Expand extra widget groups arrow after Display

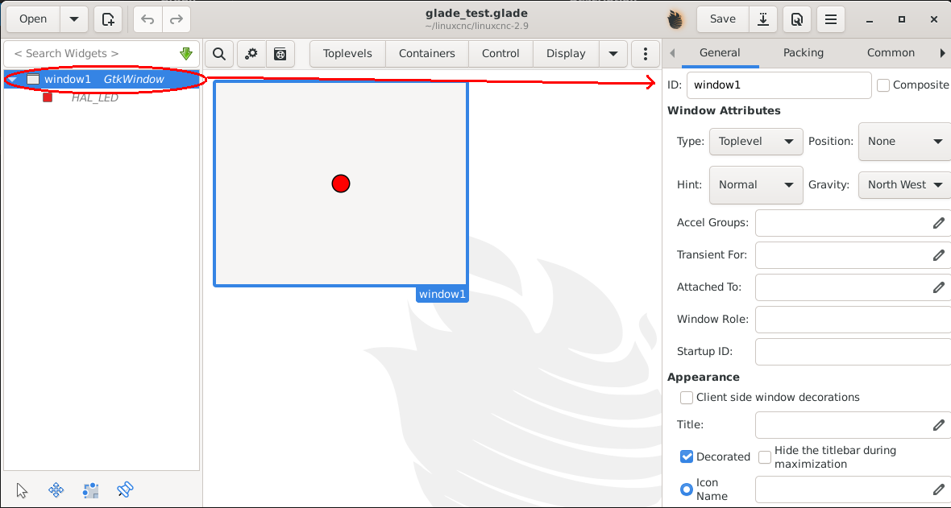613,54
